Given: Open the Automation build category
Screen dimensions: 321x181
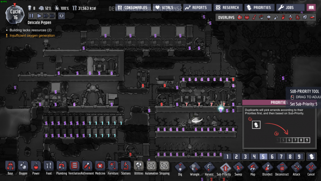Looking at the screenshot, I should coord(151,168).
